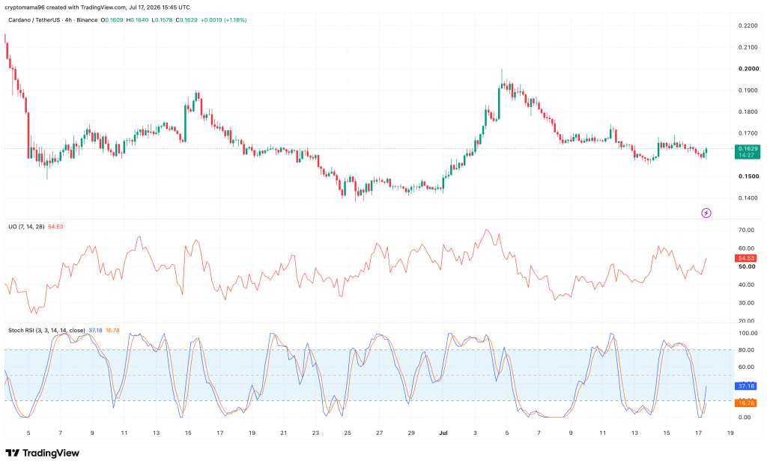Click the change value +0.0019 (+1.18%)
The width and height of the screenshot is (767, 467).
(x=223, y=20)
